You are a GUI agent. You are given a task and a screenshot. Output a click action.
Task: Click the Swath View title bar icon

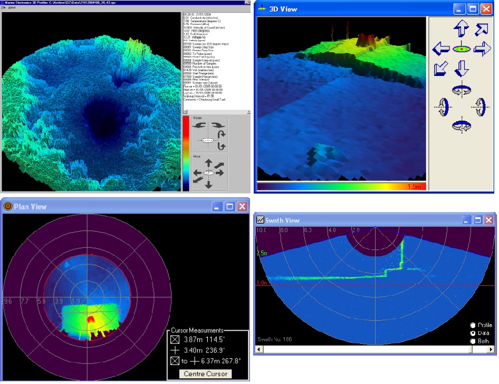(261, 220)
